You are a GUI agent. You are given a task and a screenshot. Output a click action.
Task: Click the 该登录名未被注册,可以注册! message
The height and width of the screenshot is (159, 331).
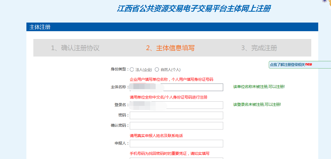[257, 104]
